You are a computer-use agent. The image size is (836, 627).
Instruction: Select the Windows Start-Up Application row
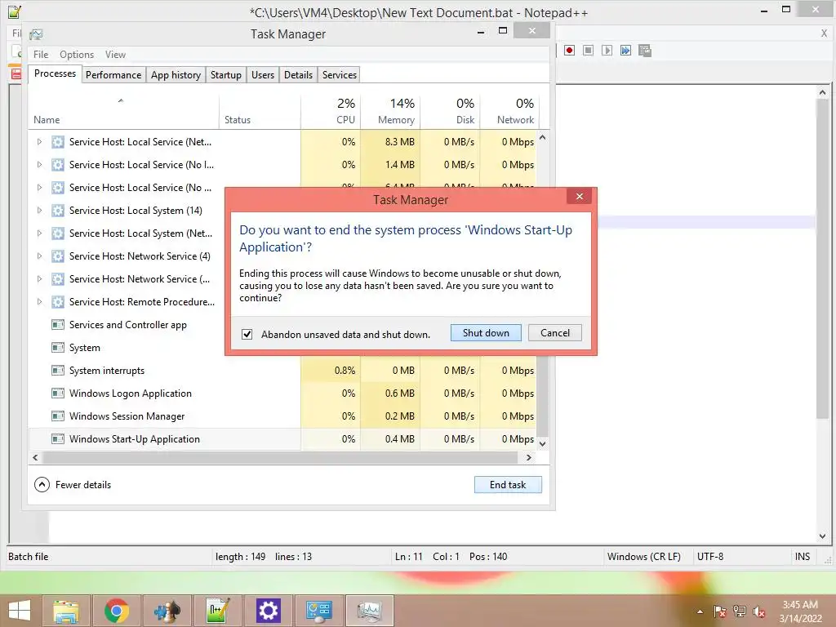tap(282, 438)
